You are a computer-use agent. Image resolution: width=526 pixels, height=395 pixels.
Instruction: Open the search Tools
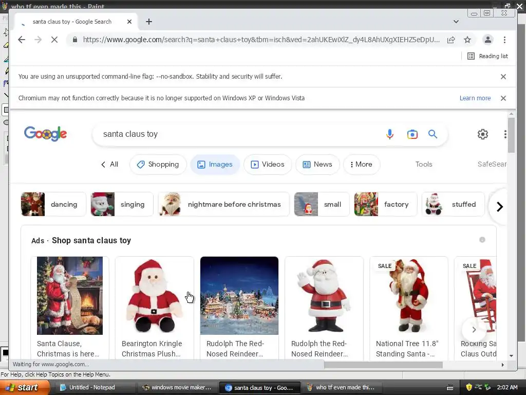coord(424,164)
